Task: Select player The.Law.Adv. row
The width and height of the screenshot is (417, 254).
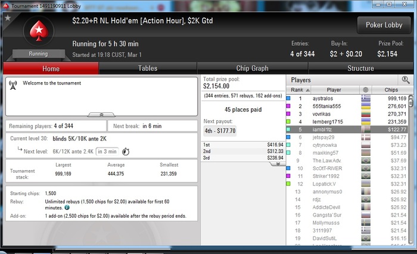Action: click(347, 161)
